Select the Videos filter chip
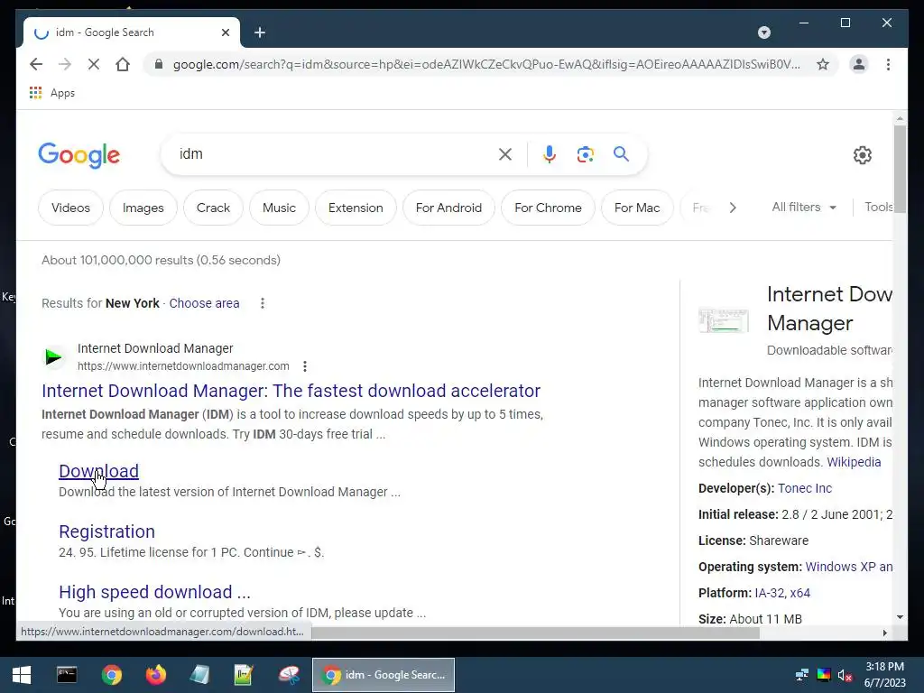924x693 pixels. (70, 208)
